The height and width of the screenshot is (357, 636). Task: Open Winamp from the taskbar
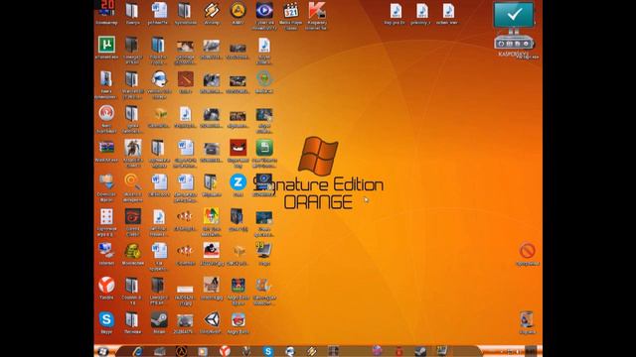tap(311, 351)
